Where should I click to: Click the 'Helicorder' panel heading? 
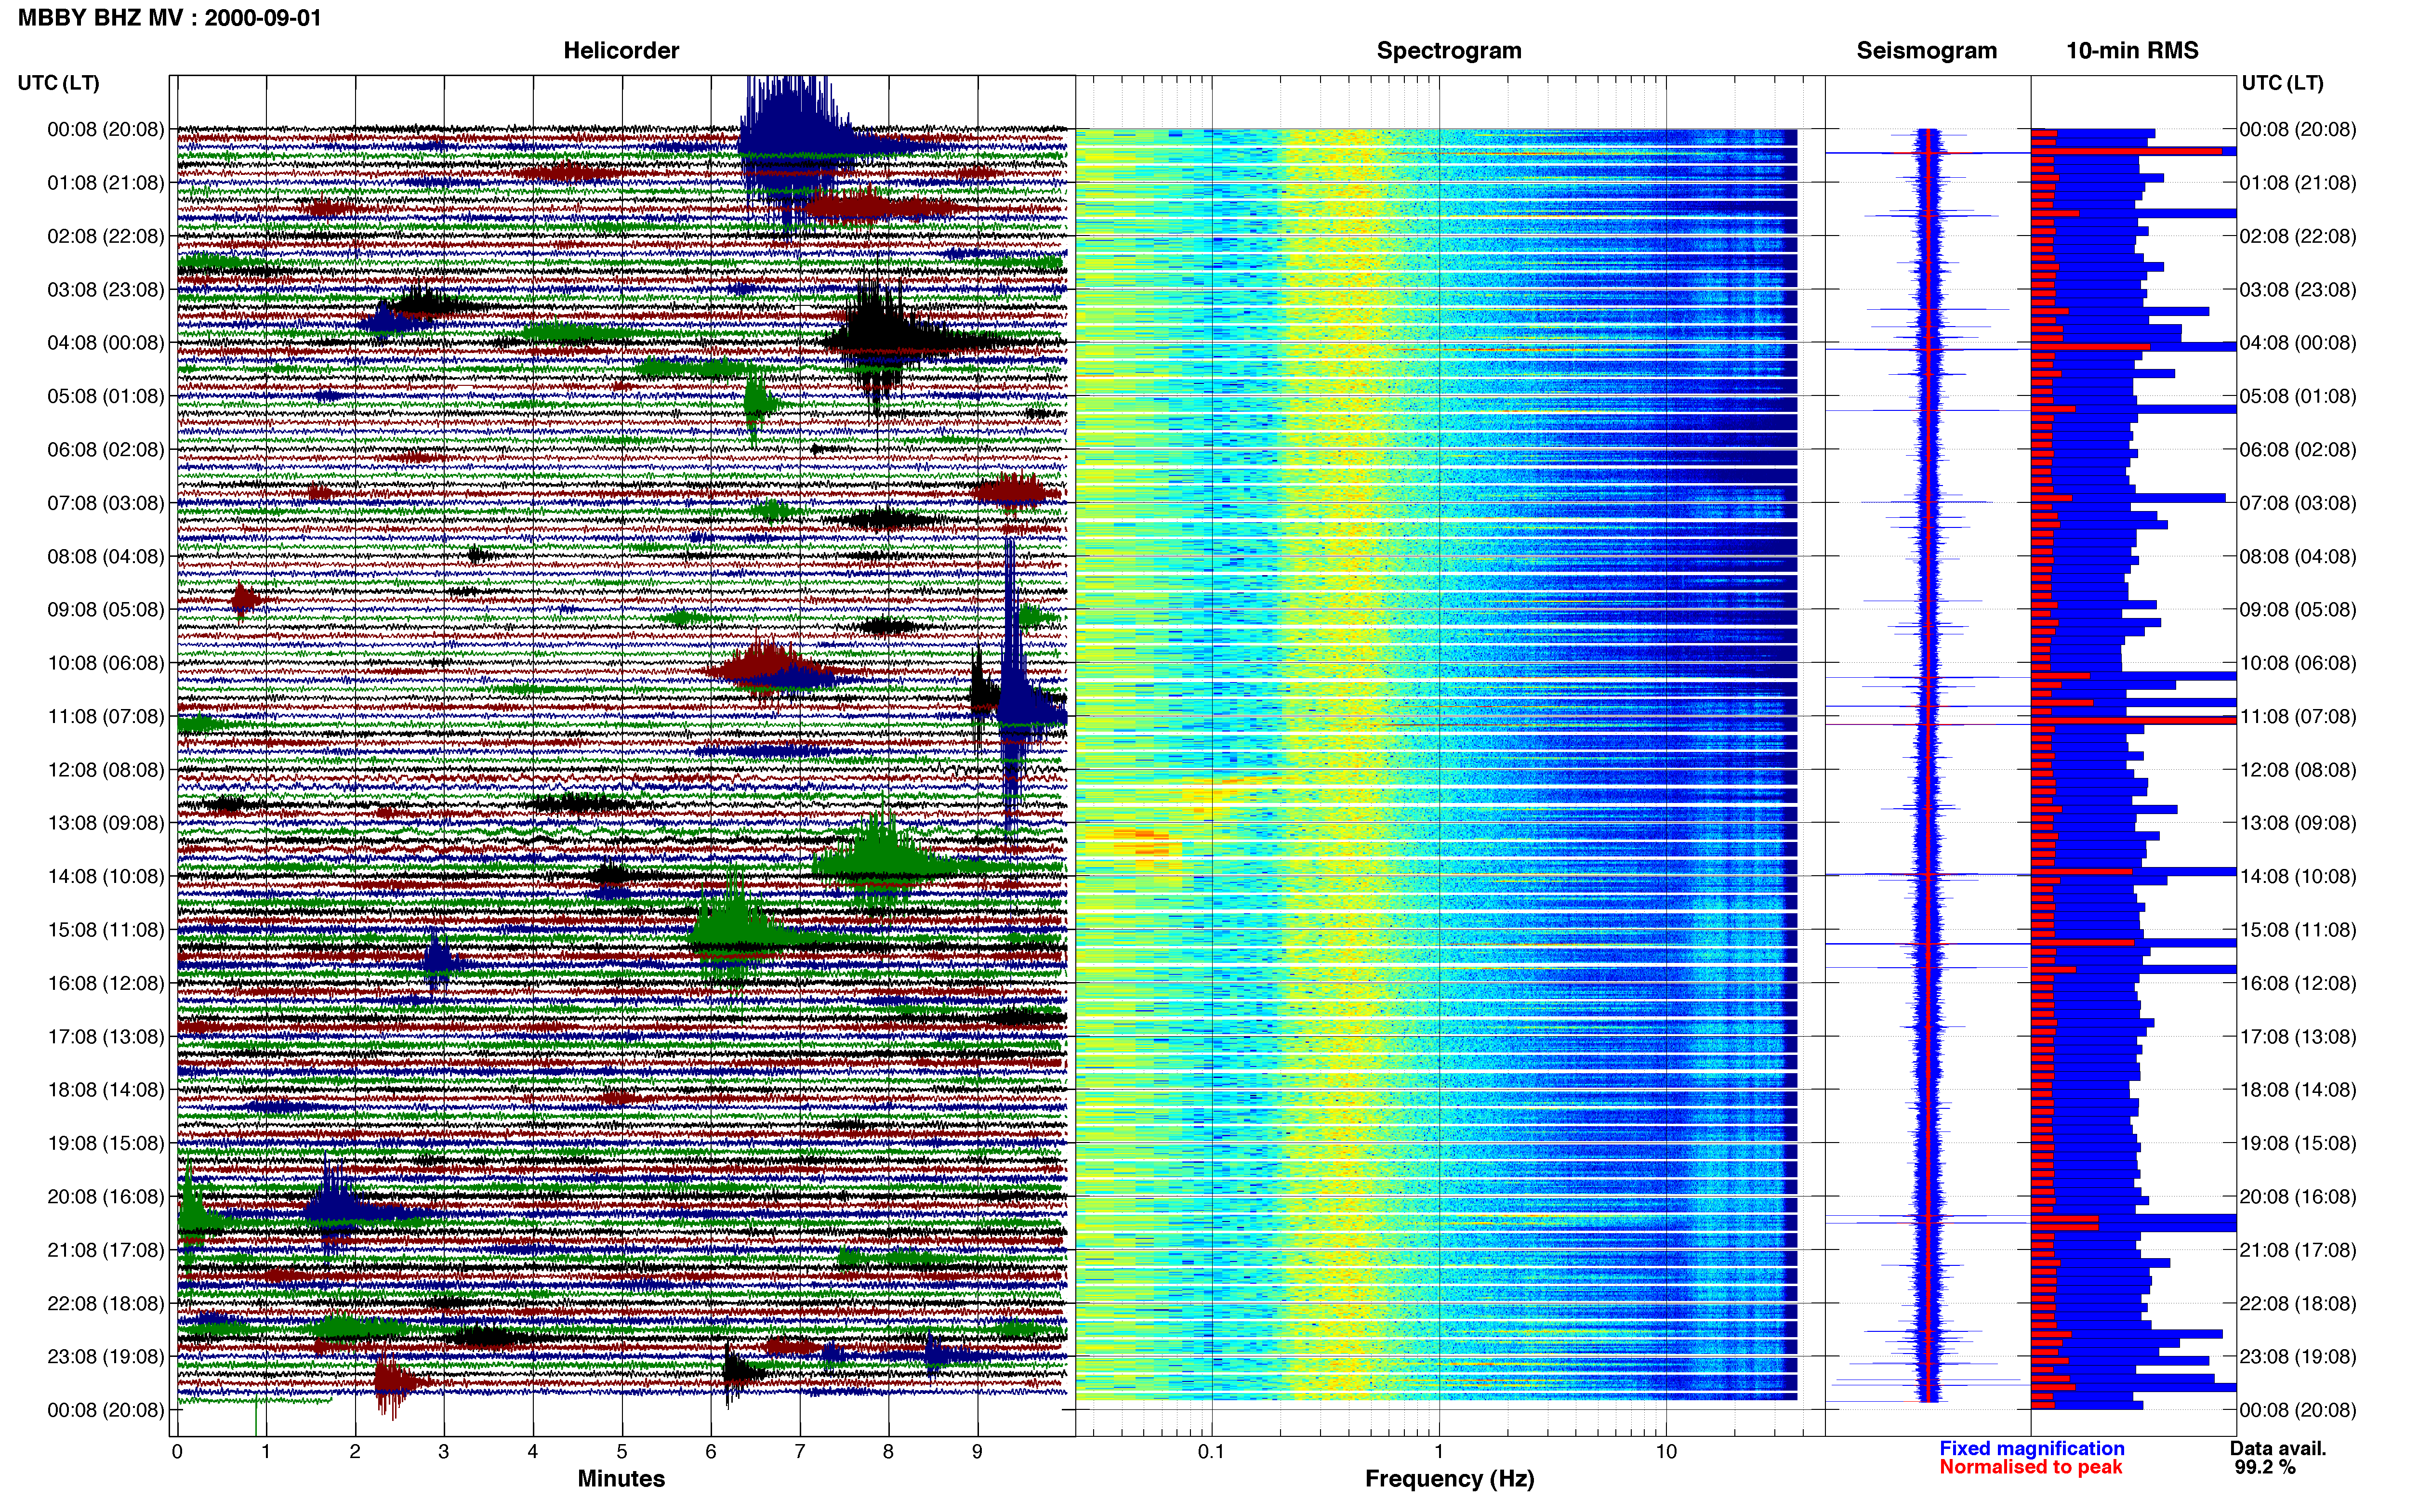621,50
